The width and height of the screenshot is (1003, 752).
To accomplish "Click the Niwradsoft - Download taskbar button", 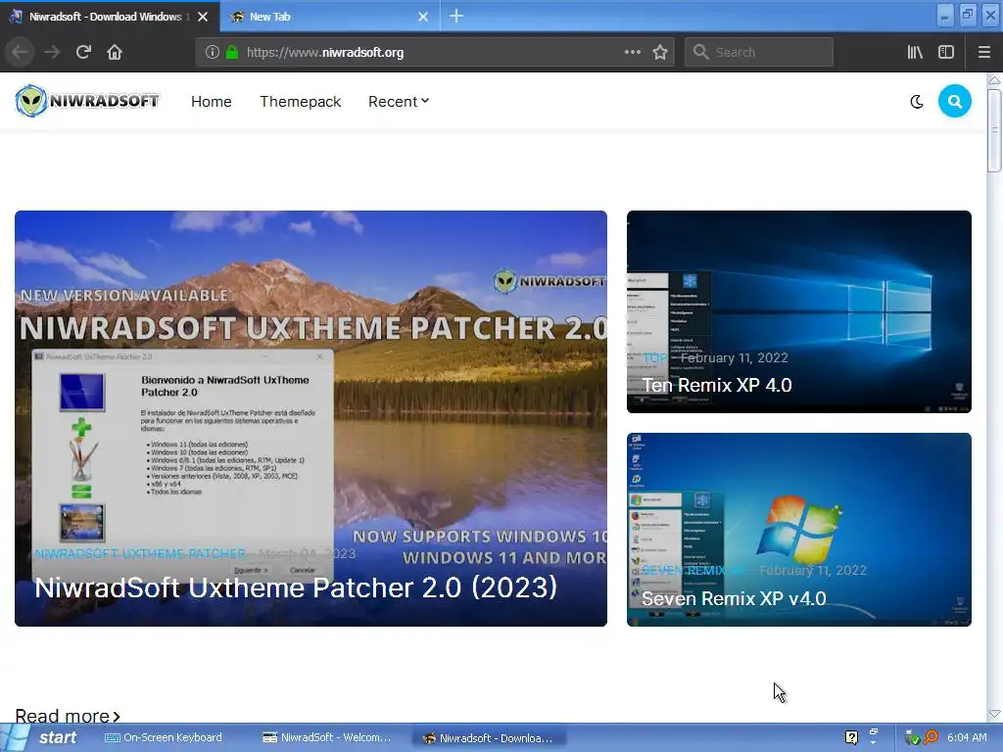I will tap(488, 738).
